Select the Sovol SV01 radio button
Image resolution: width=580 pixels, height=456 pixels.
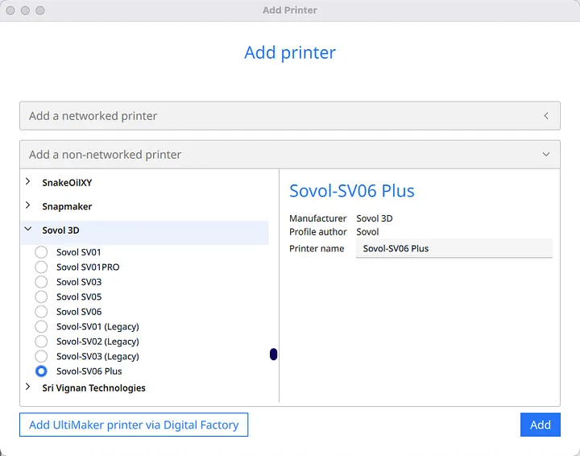click(x=41, y=252)
